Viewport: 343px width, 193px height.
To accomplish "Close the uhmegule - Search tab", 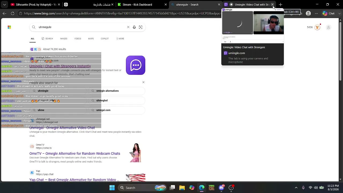I will [x=219, y=5].
